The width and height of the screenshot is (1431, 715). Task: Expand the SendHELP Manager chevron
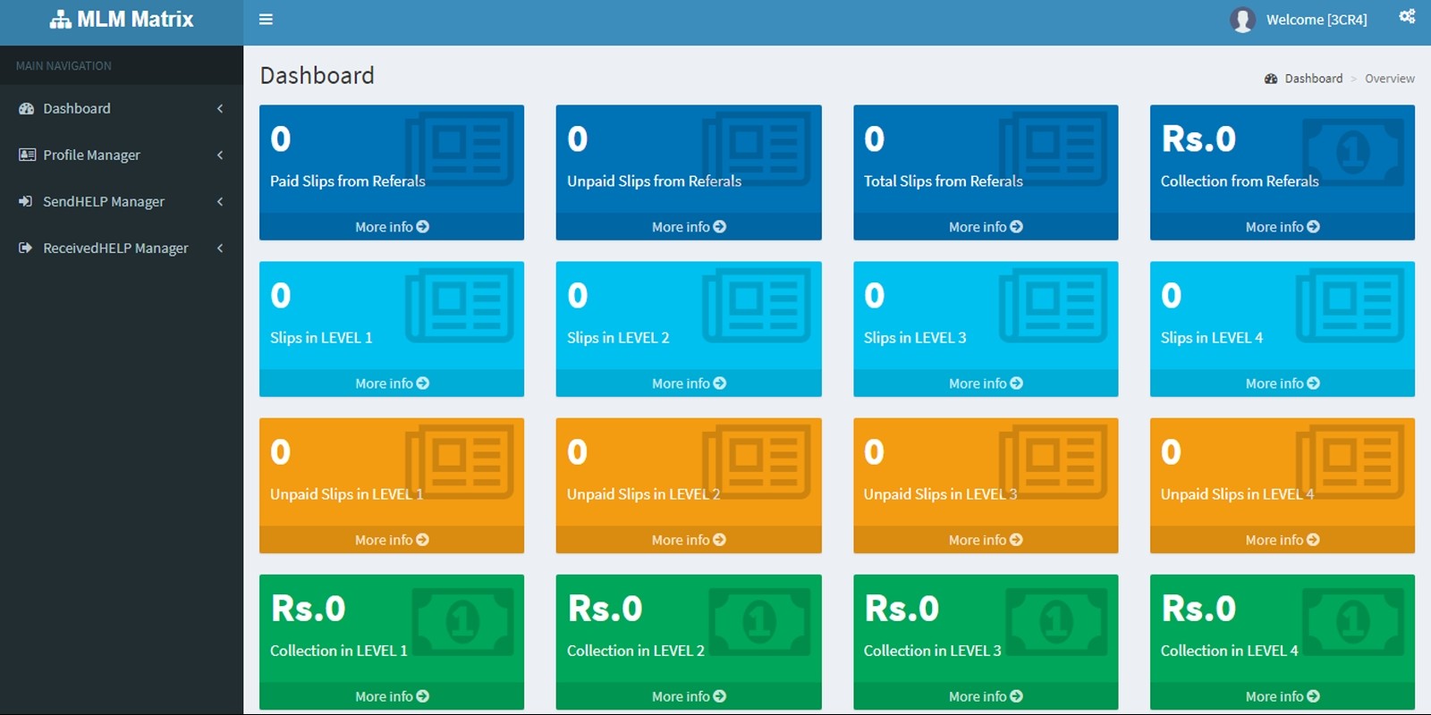[220, 202]
